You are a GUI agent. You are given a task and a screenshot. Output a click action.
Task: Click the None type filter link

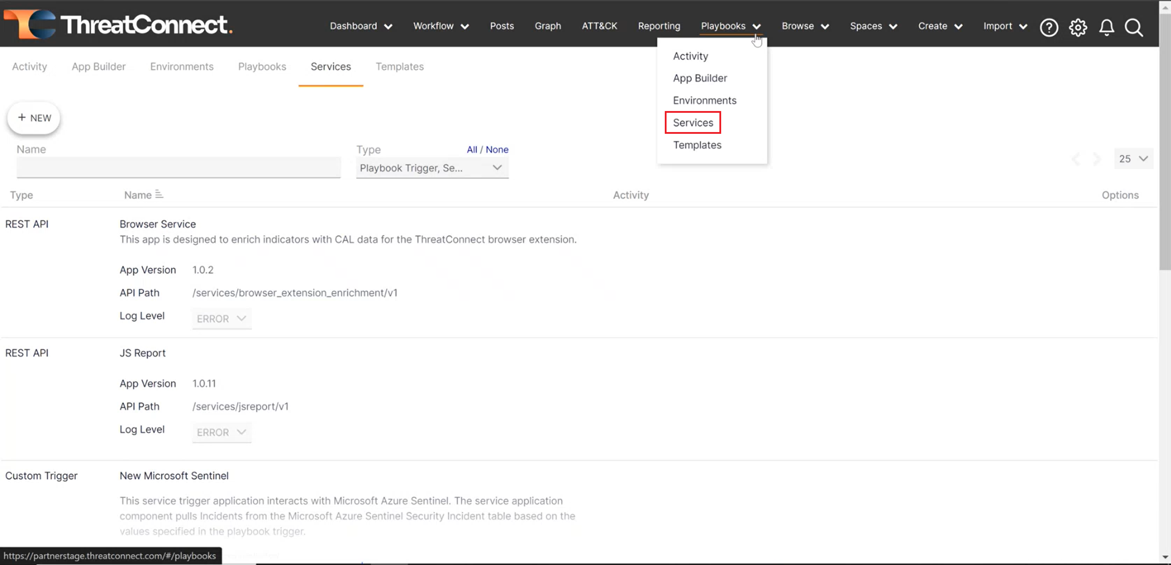(x=497, y=149)
